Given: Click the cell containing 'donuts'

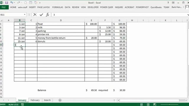Looking at the screenshot, I should (x=61, y=41).
